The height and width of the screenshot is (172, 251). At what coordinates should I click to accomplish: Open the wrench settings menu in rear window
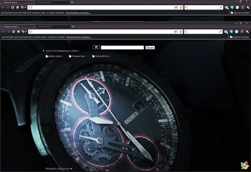click(x=248, y=7)
